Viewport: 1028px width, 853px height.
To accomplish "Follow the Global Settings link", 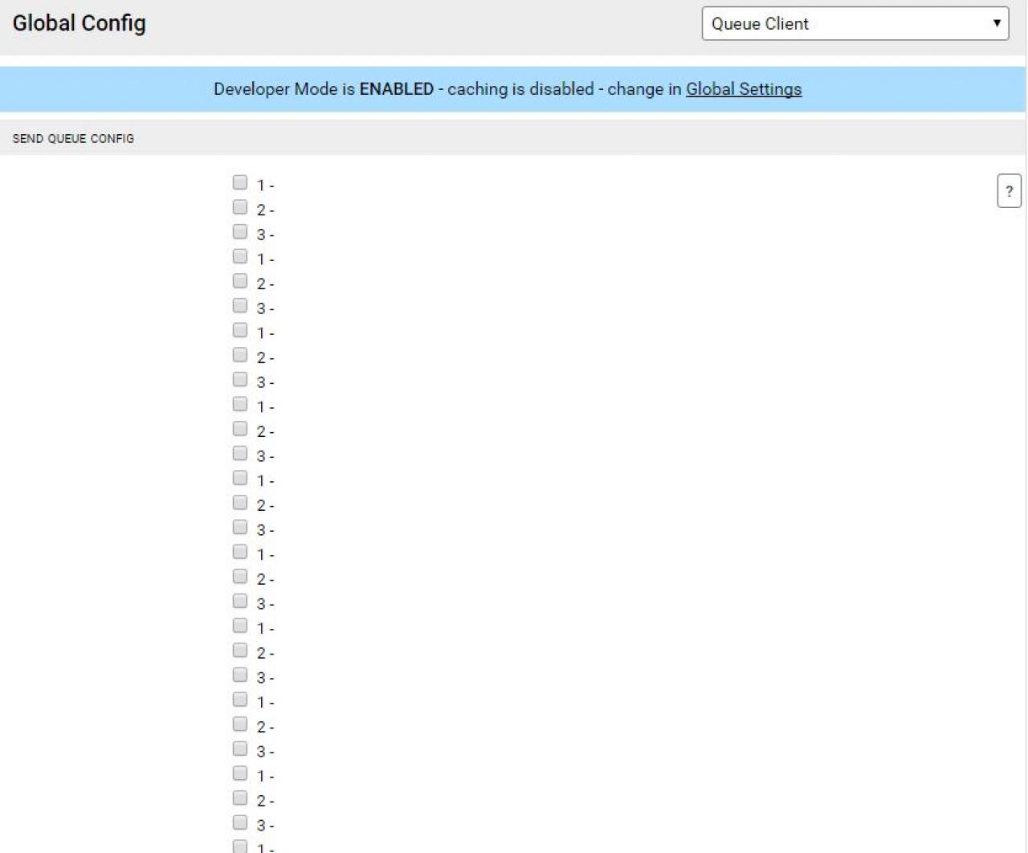I will point(744,89).
